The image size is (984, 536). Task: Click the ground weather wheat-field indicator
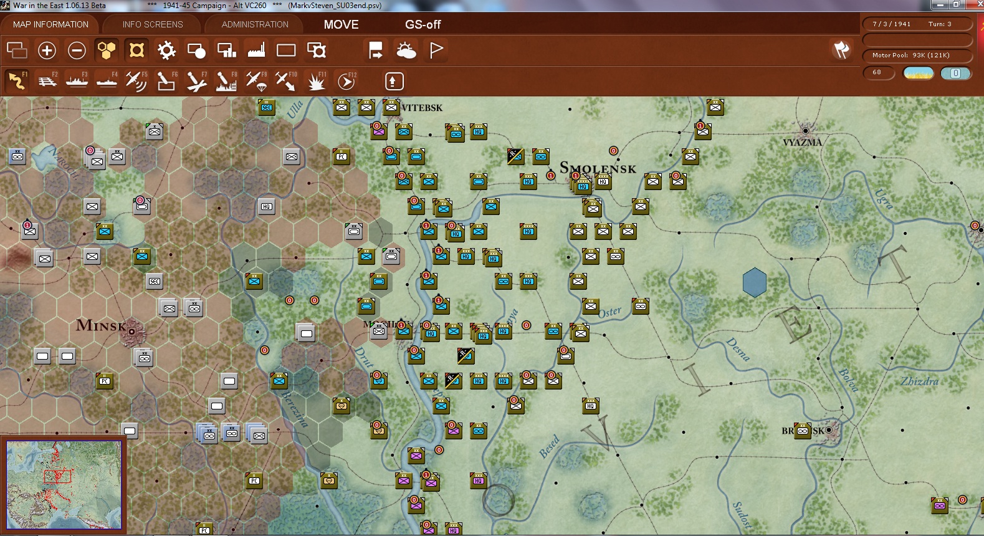click(x=919, y=73)
